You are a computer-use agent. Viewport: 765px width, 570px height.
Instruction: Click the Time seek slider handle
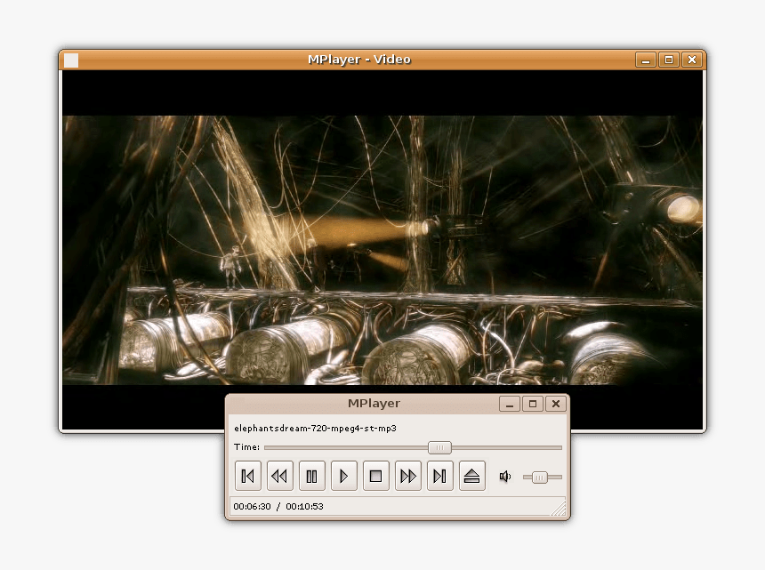coord(439,447)
